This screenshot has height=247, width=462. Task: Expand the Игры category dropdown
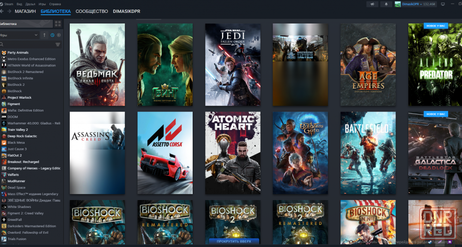click(x=19, y=35)
